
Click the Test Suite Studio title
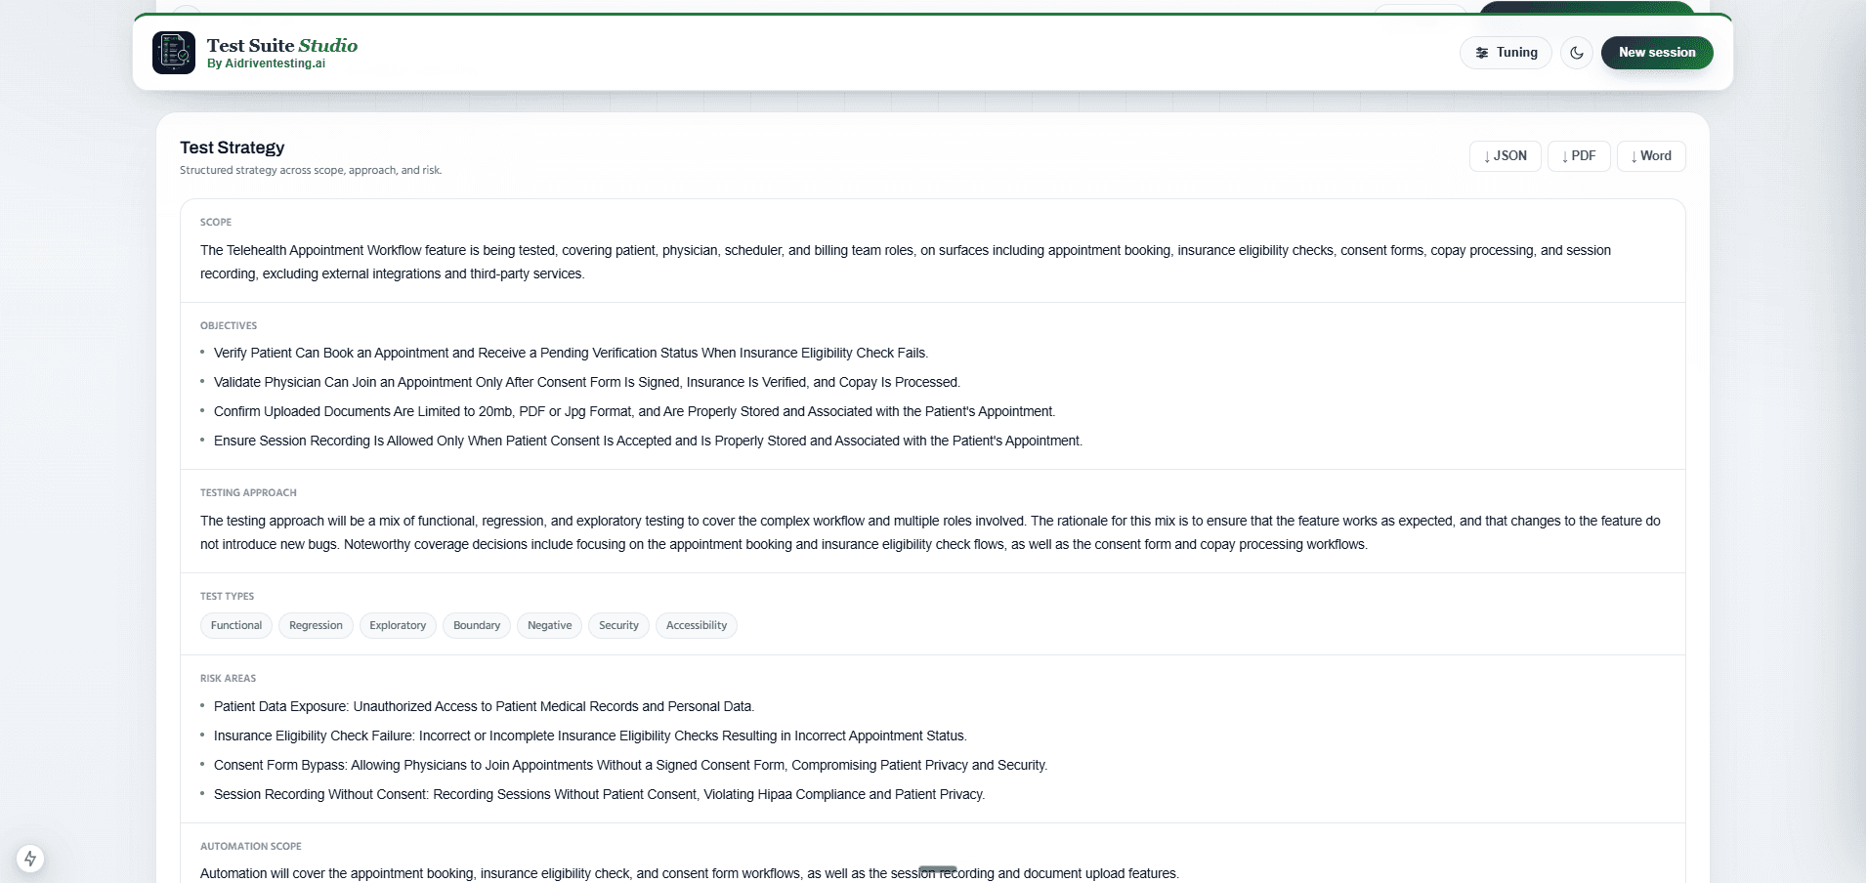click(x=282, y=45)
